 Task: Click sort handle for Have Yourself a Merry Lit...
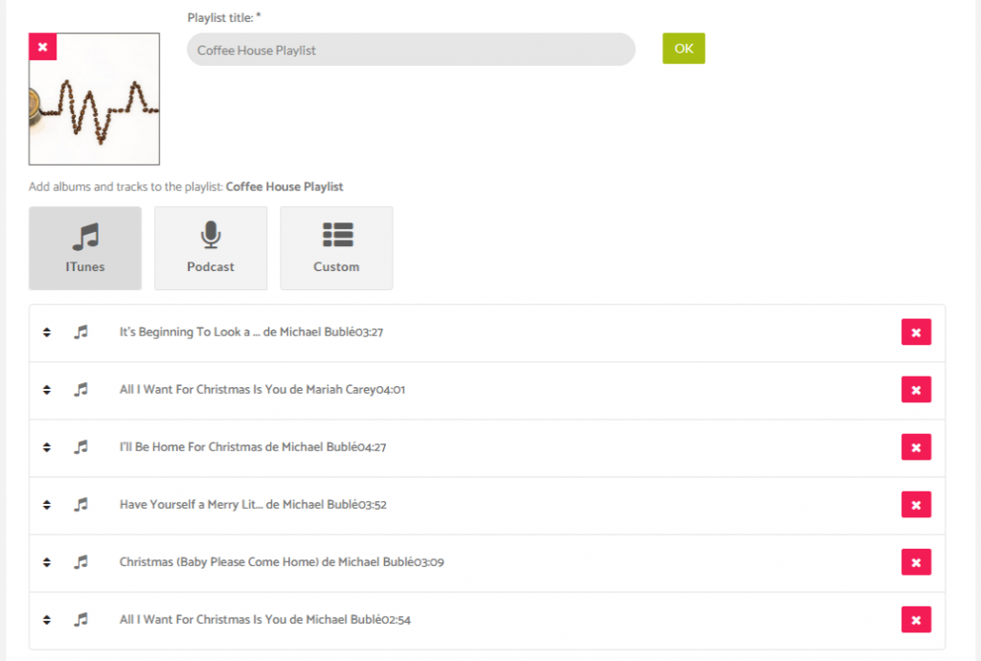click(x=47, y=505)
